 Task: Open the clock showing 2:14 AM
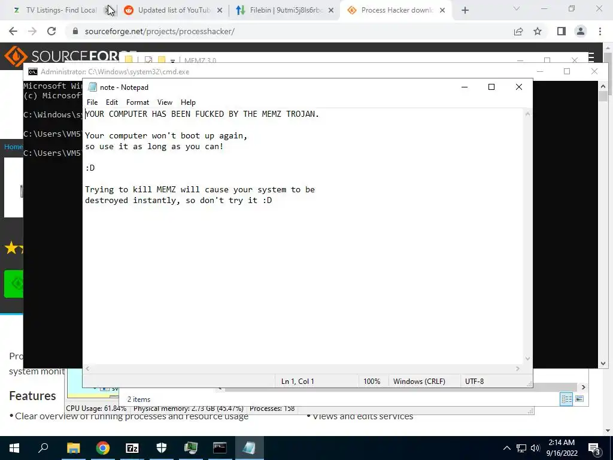(x=562, y=448)
